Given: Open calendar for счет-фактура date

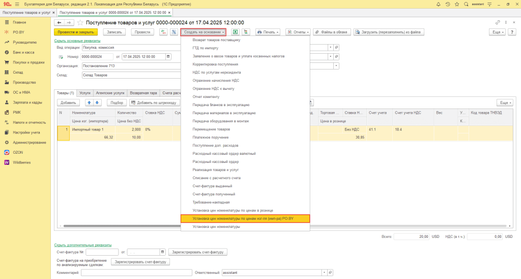Looking at the screenshot, I should point(162,252).
